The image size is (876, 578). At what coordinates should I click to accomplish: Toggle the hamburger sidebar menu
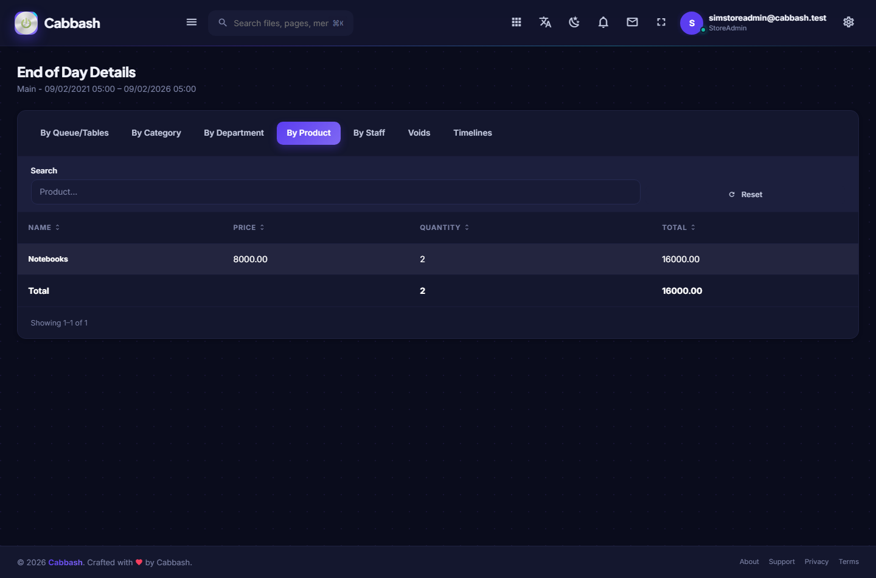pyautogui.click(x=192, y=23)
